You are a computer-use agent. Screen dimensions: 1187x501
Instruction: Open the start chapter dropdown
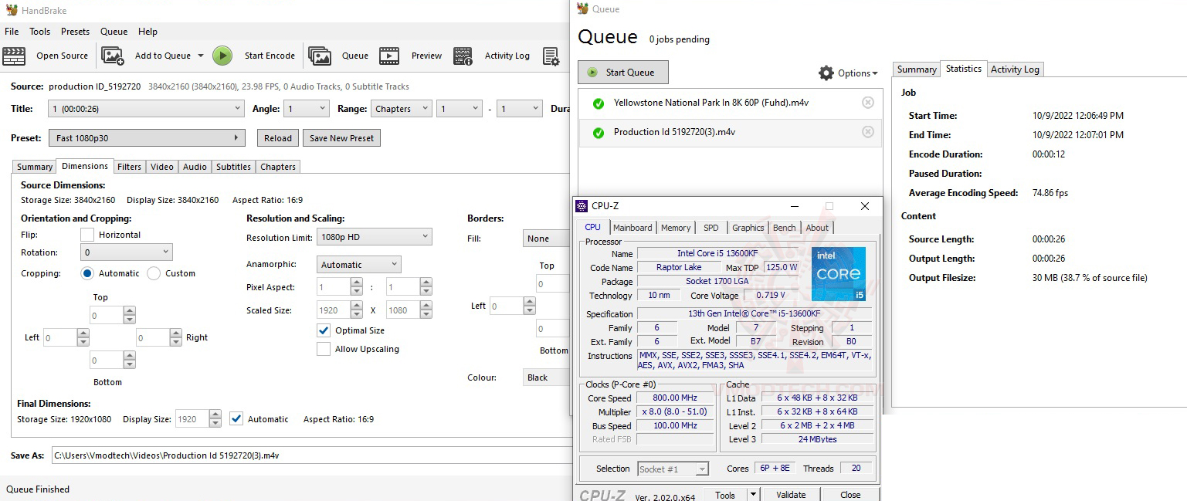click(460, 109)
